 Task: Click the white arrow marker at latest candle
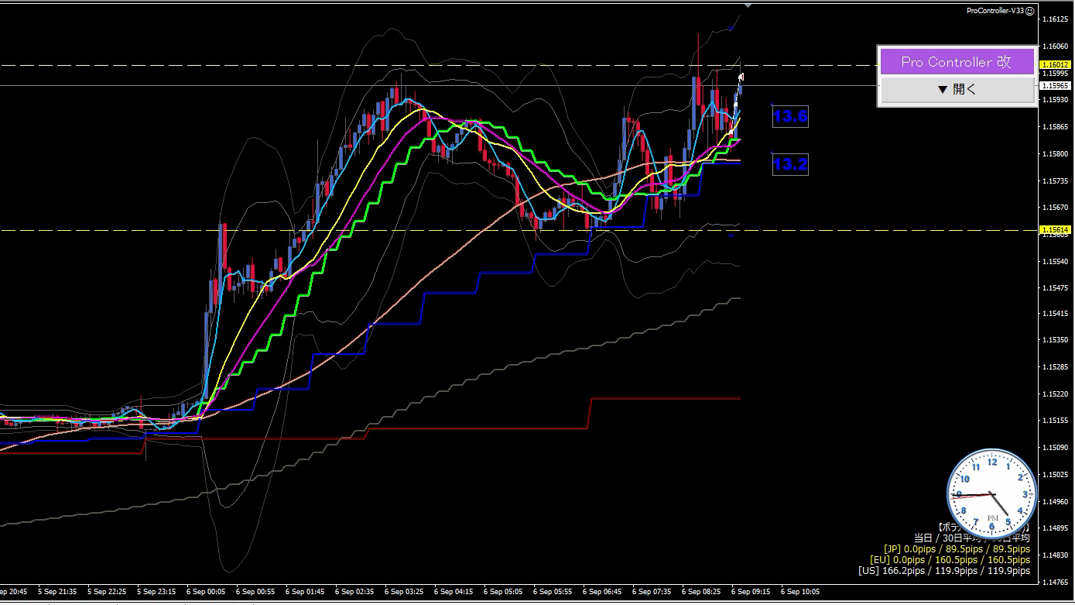[x=741, y=77]
